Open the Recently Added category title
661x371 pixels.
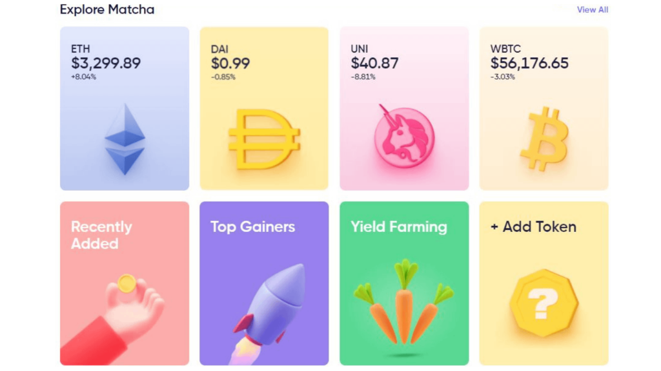[101, 235]
